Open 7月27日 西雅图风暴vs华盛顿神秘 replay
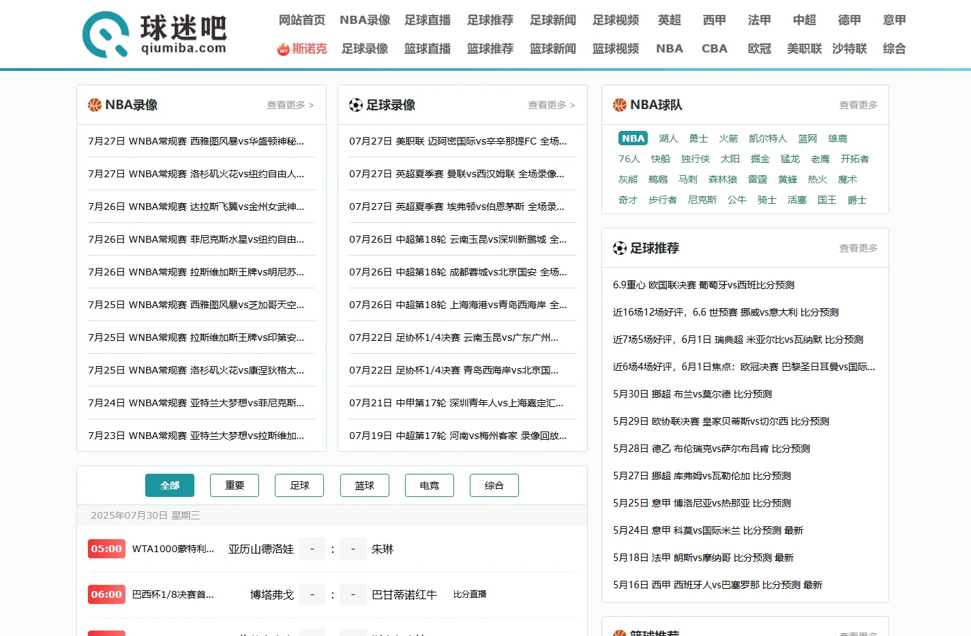This screenshot has height=636, width=971. (196, 141)
